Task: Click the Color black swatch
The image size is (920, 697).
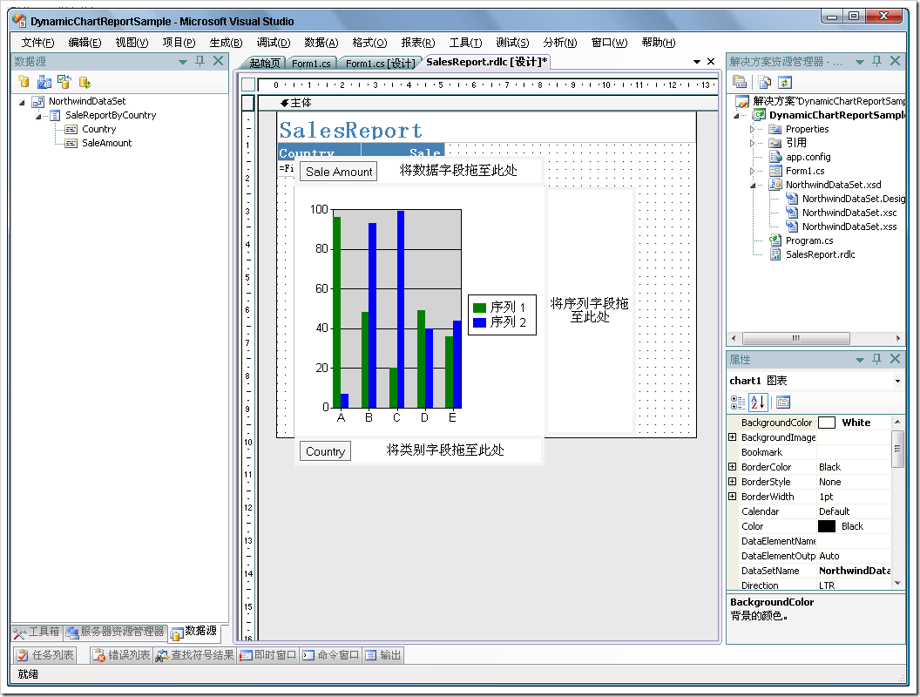Action: pyautogui.click(x=827, y=526)
